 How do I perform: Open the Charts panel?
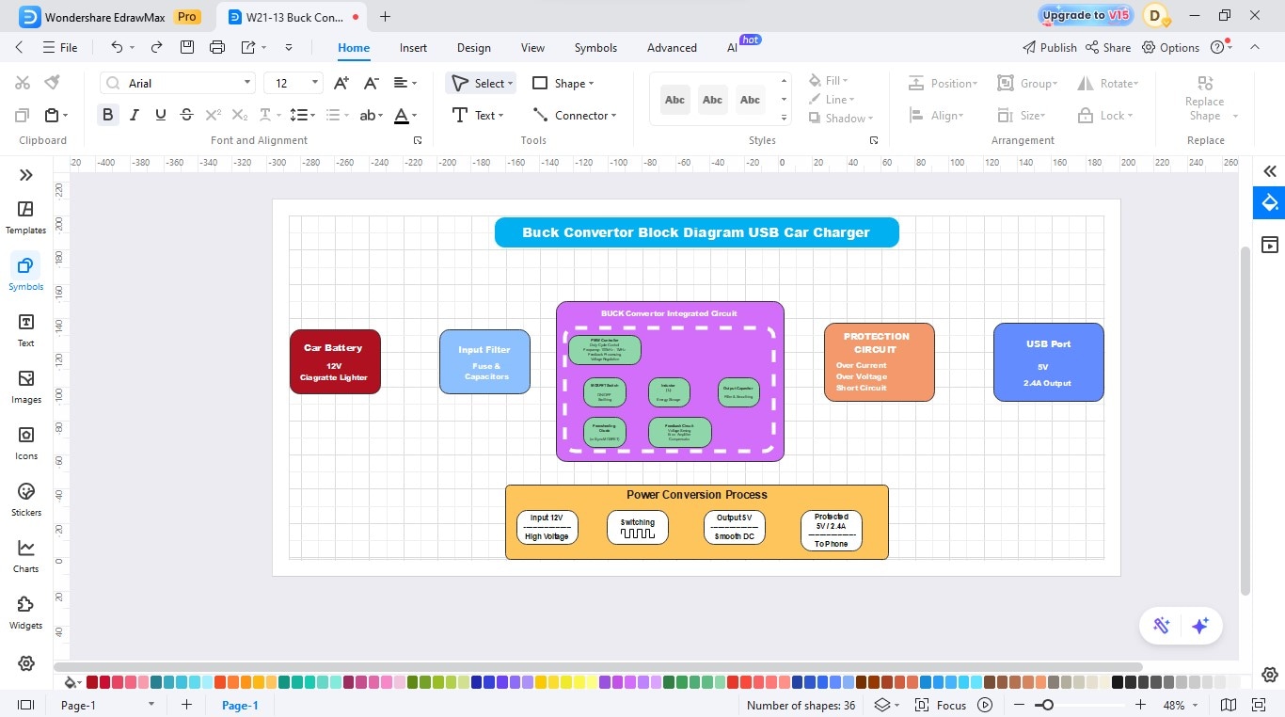[25, 556]
